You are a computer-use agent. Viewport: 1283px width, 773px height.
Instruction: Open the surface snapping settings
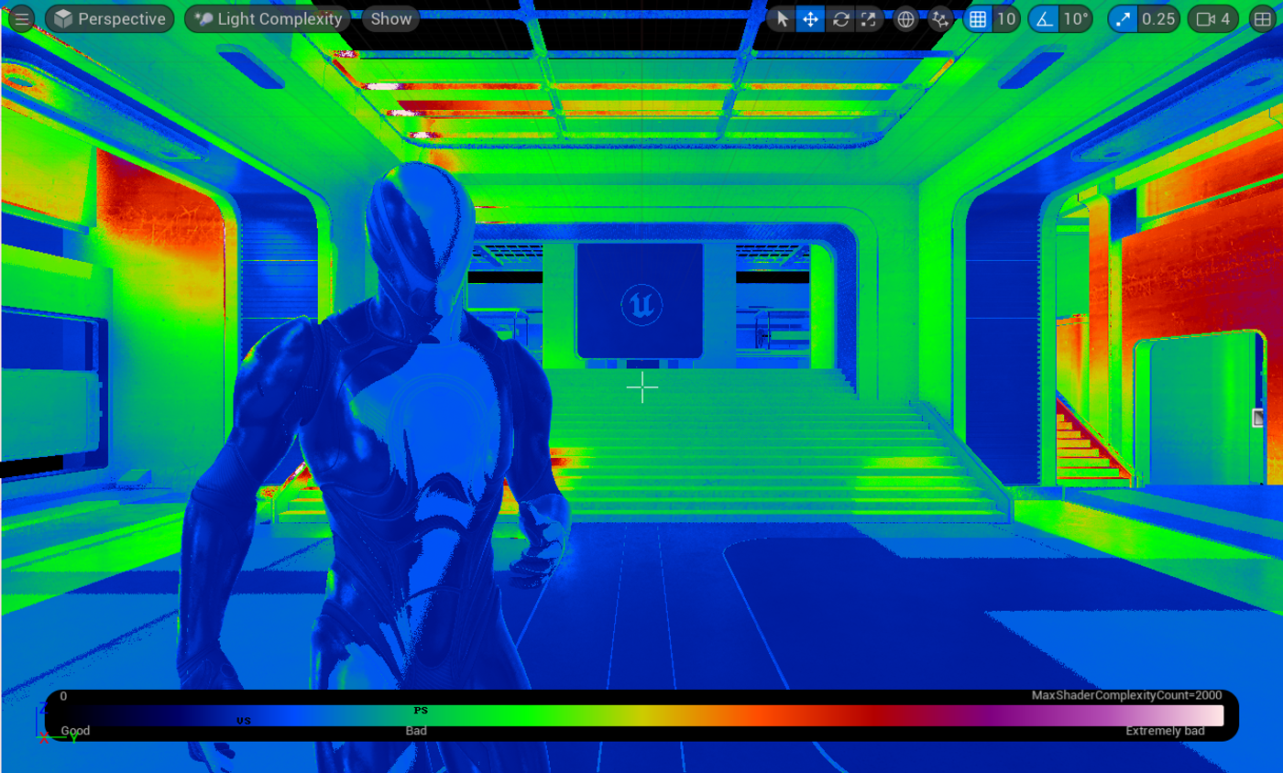(x=940, y=18)
